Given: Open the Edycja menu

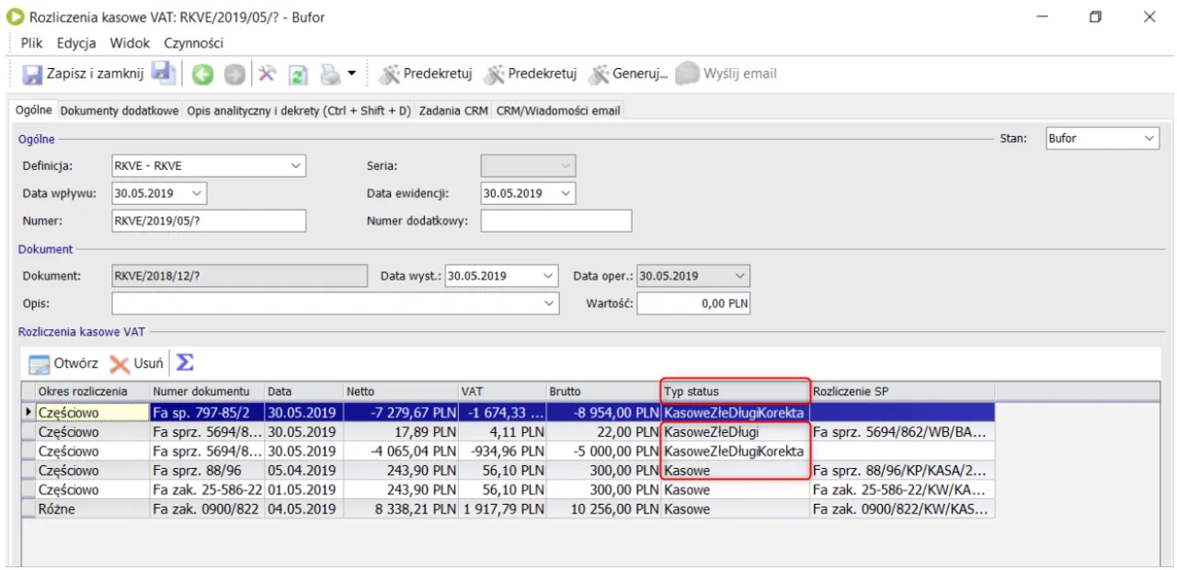Looking at the screenshot, I should tap(76, 43).
